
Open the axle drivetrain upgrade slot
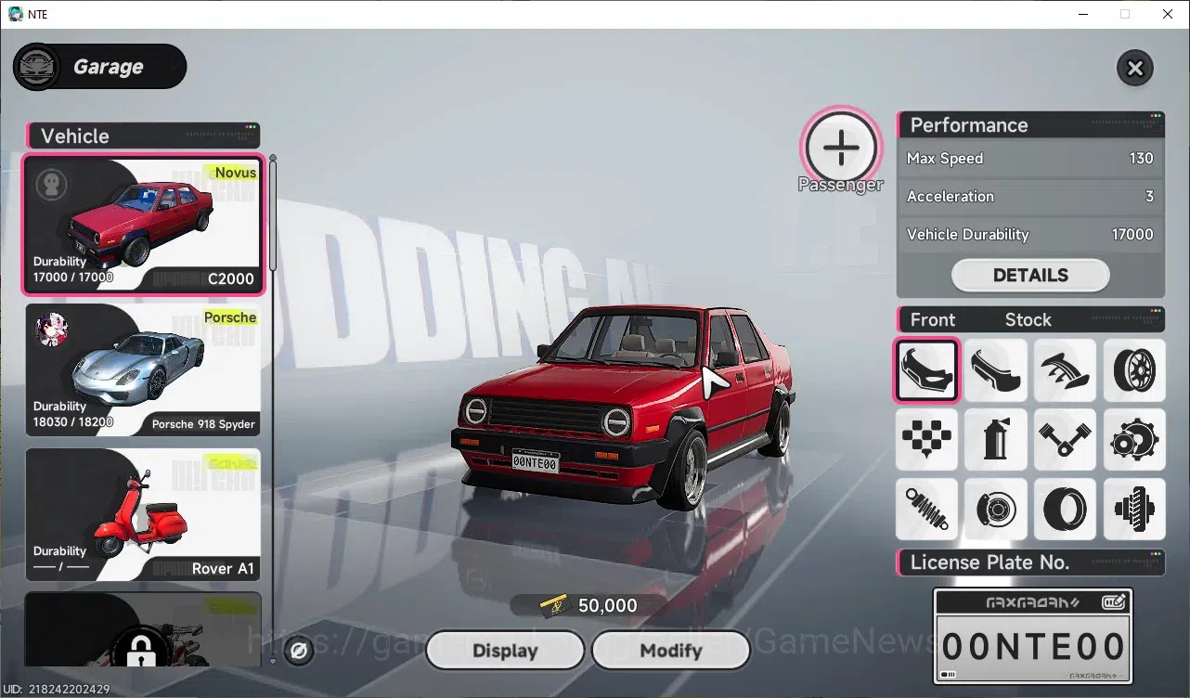(1134, 509)
